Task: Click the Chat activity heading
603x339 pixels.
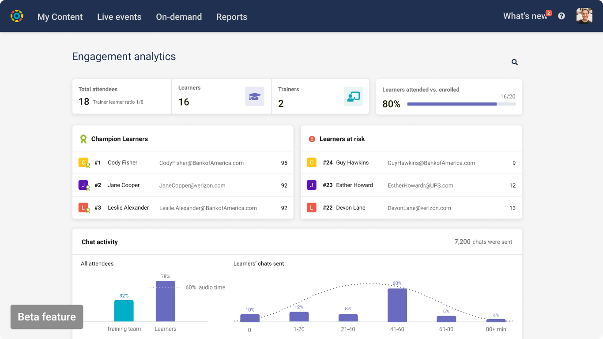Action: (x=100, y=242)
